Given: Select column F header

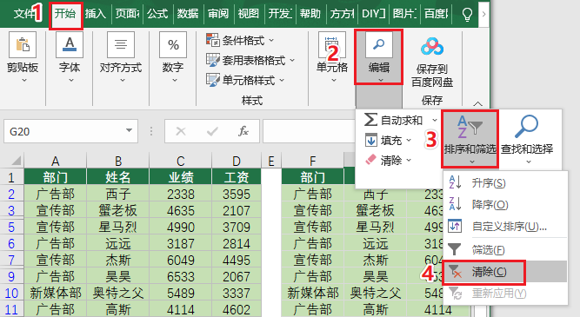Looking at the screenshot, I should [312, 161].
